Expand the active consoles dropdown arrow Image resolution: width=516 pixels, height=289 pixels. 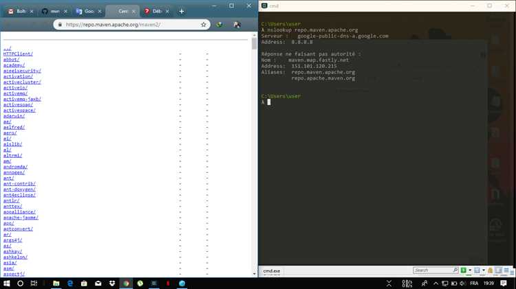(484, 270)
